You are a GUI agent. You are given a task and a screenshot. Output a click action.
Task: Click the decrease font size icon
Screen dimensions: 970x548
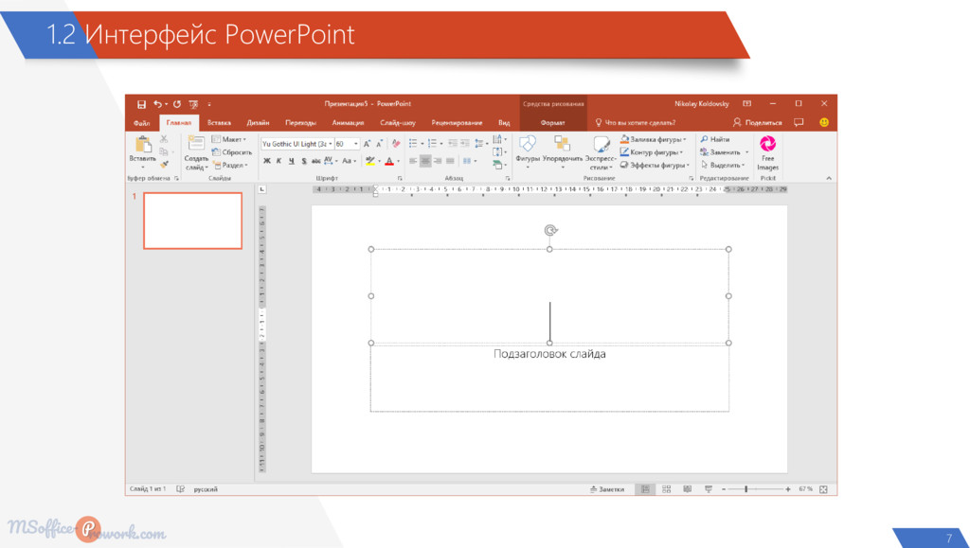[x=379, y=144]
